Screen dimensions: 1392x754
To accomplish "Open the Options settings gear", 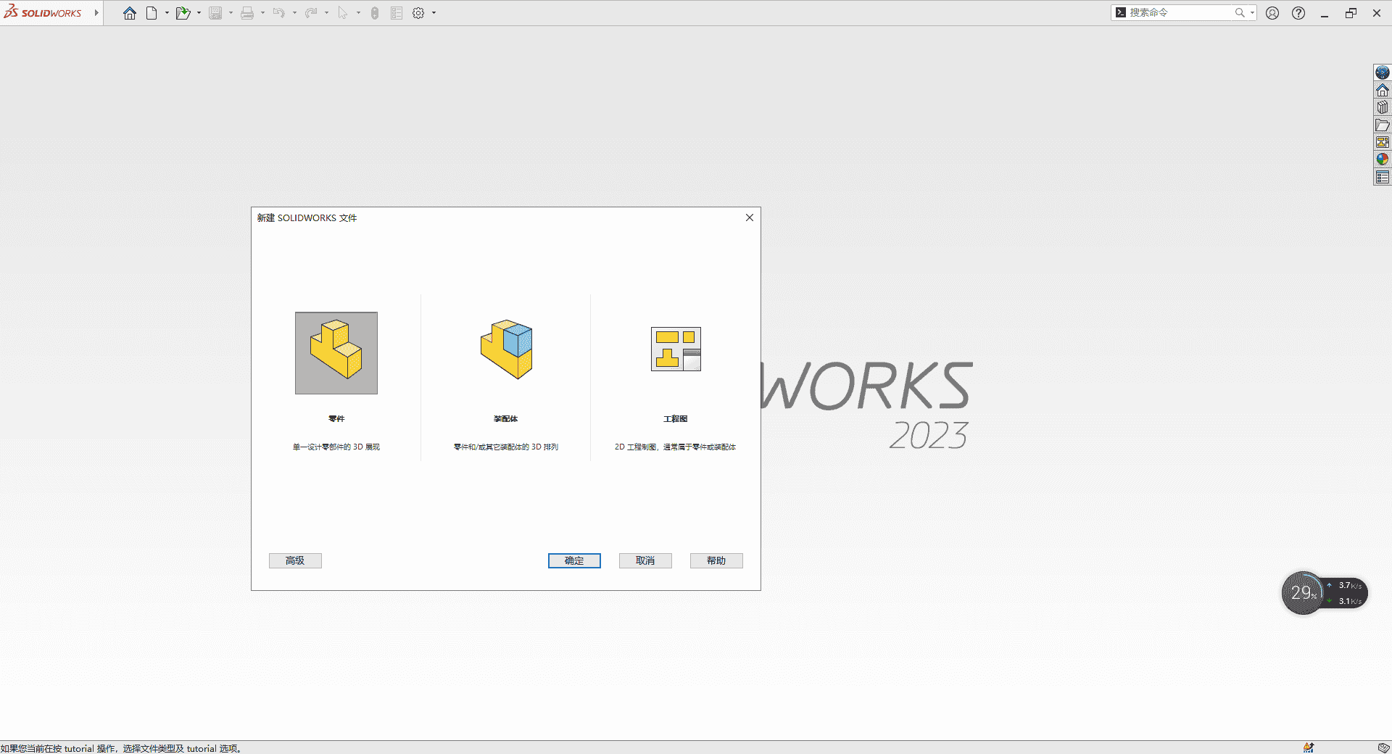I will point(418,12).
